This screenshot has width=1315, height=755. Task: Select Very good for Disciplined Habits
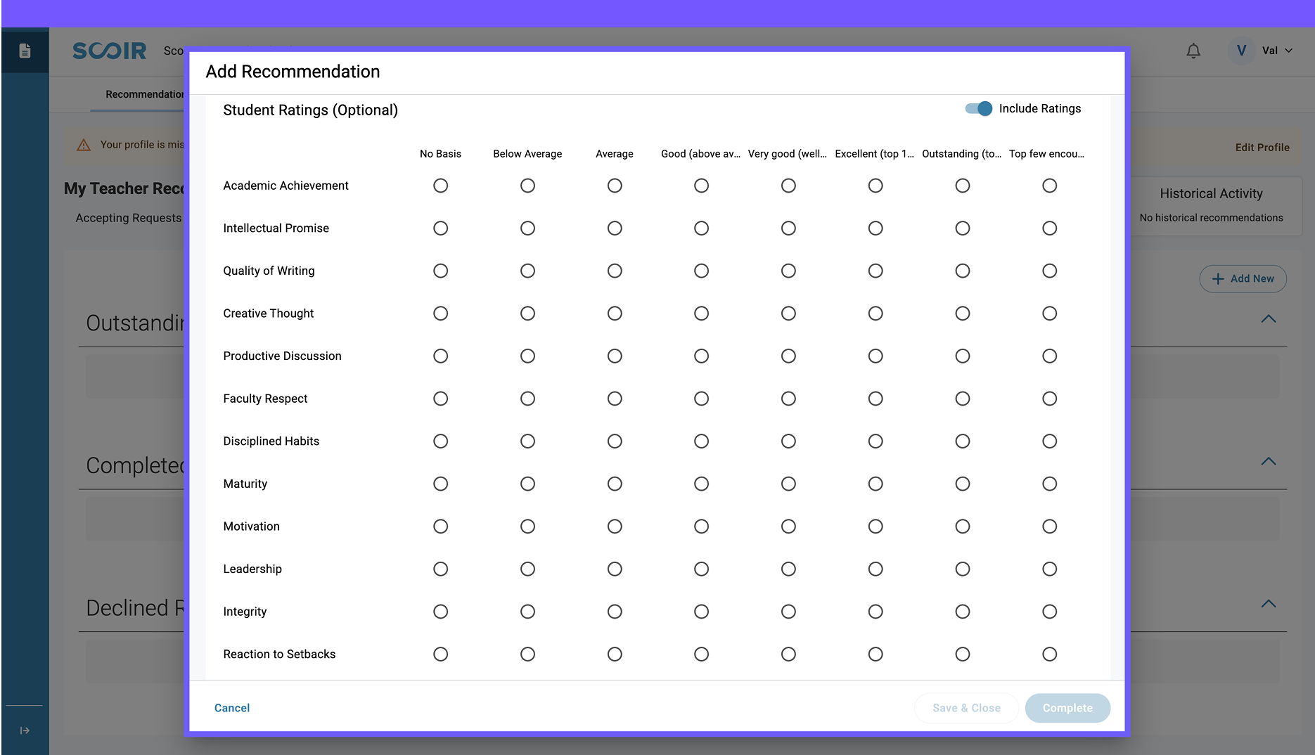[x=788, y=441]
